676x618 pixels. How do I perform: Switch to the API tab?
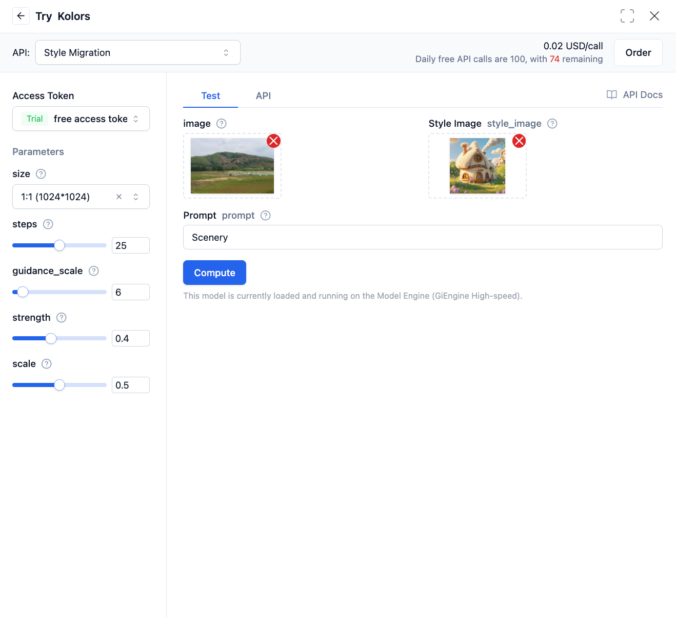click(263, 96)
